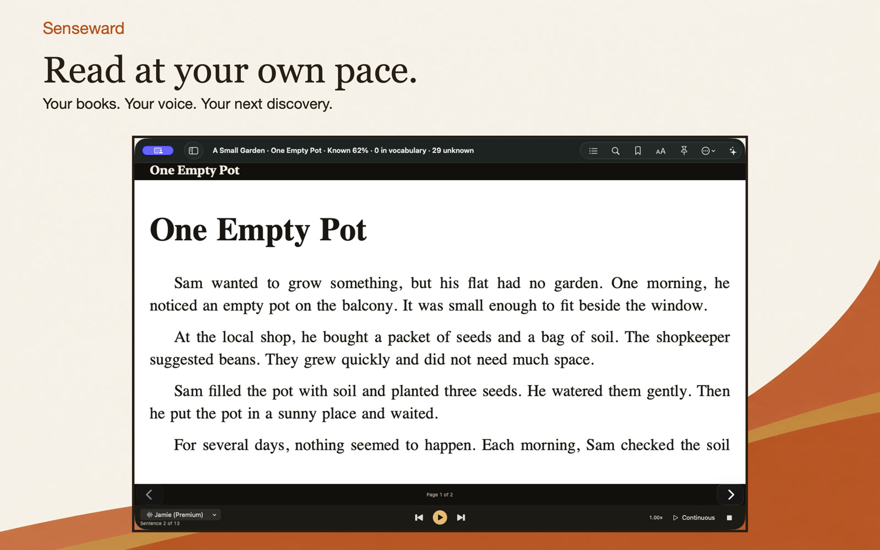Go to the previous page arrow

tap(149, 494)
